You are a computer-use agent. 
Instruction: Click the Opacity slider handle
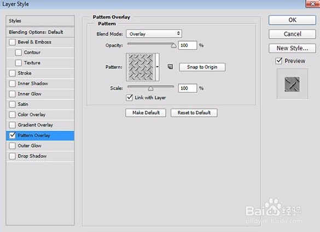tap(173, 46)
